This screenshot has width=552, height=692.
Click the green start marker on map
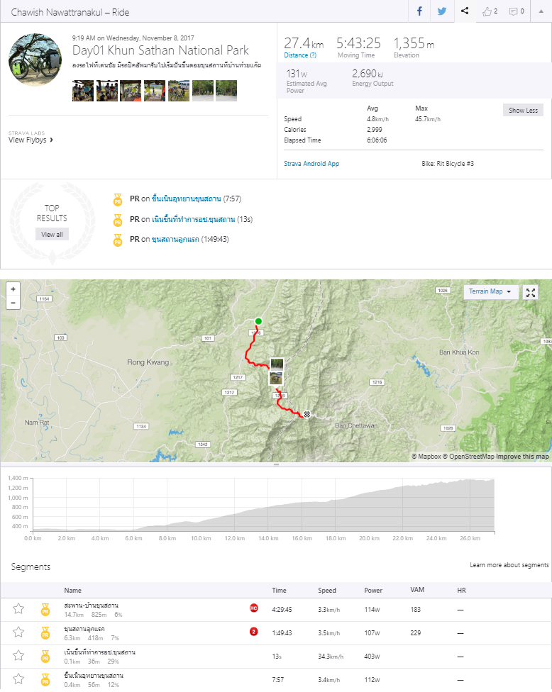[258, 321]
